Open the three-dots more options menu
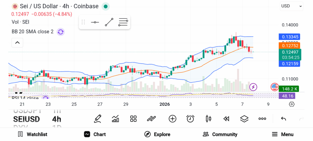This screenshot has width=313, height=141. coord(262,119)
